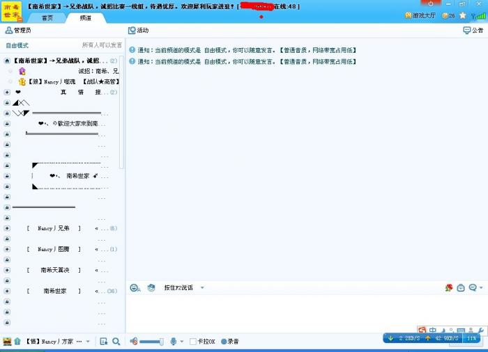Click the power button in the title bar
This screenshot has width=488, height=352.
tap(431, 3)
